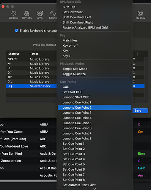Expand more menu items via bottom chevron

click(x=94, y=189)
